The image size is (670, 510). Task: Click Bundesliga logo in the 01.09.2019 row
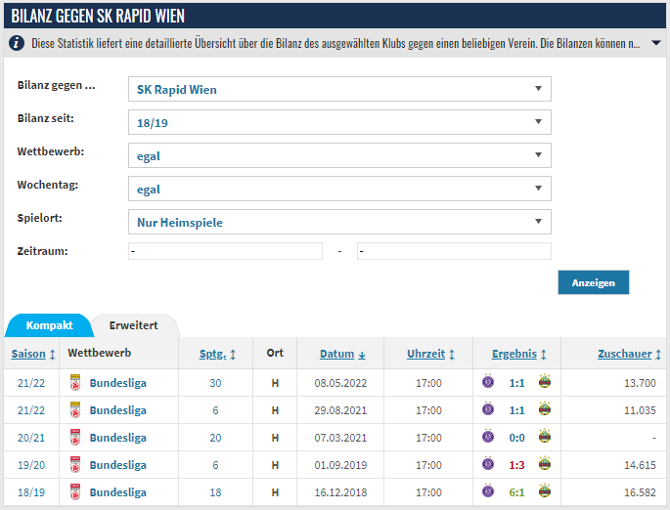[75, 465]
